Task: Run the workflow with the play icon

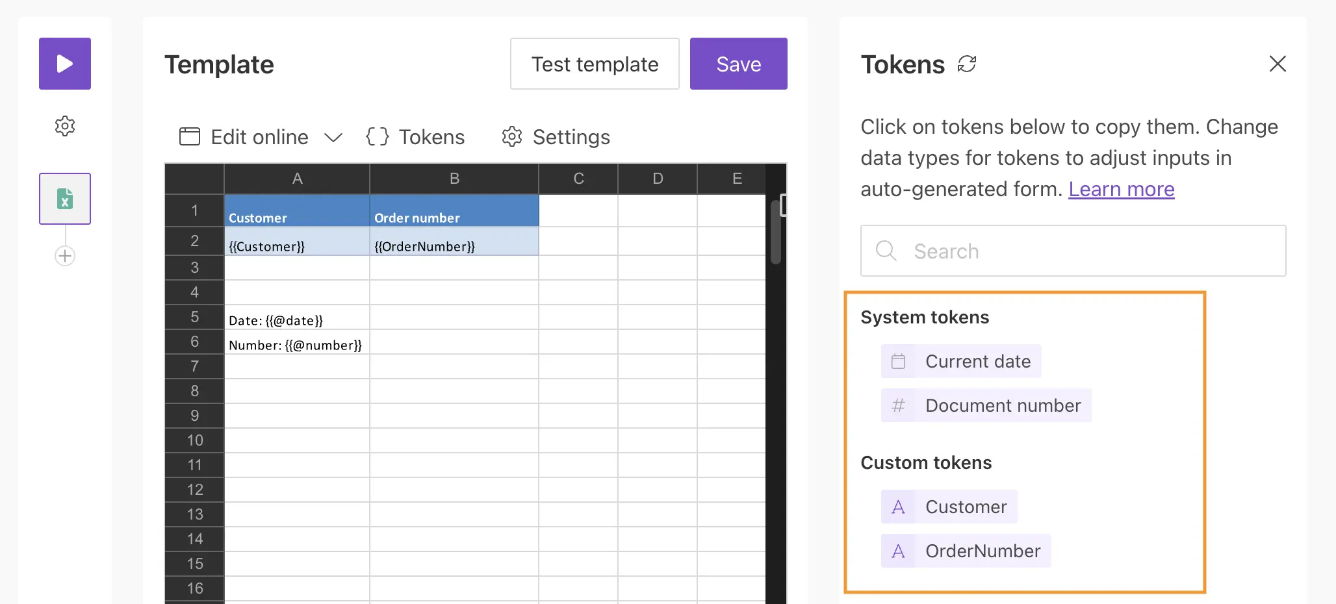Action: tap(64, 63)
